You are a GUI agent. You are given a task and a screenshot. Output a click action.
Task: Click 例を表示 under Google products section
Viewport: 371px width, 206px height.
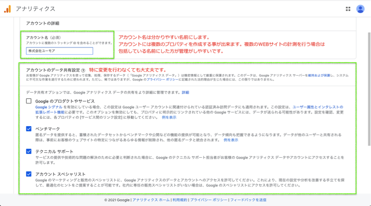(169, 117)
